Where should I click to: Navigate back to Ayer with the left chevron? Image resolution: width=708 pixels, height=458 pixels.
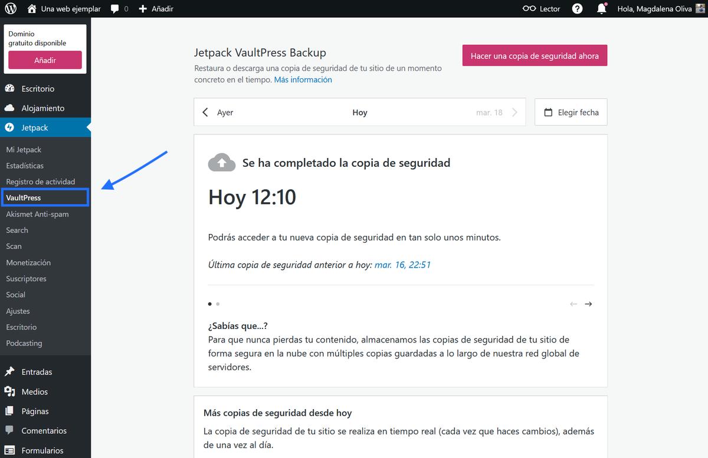point(206,112)
